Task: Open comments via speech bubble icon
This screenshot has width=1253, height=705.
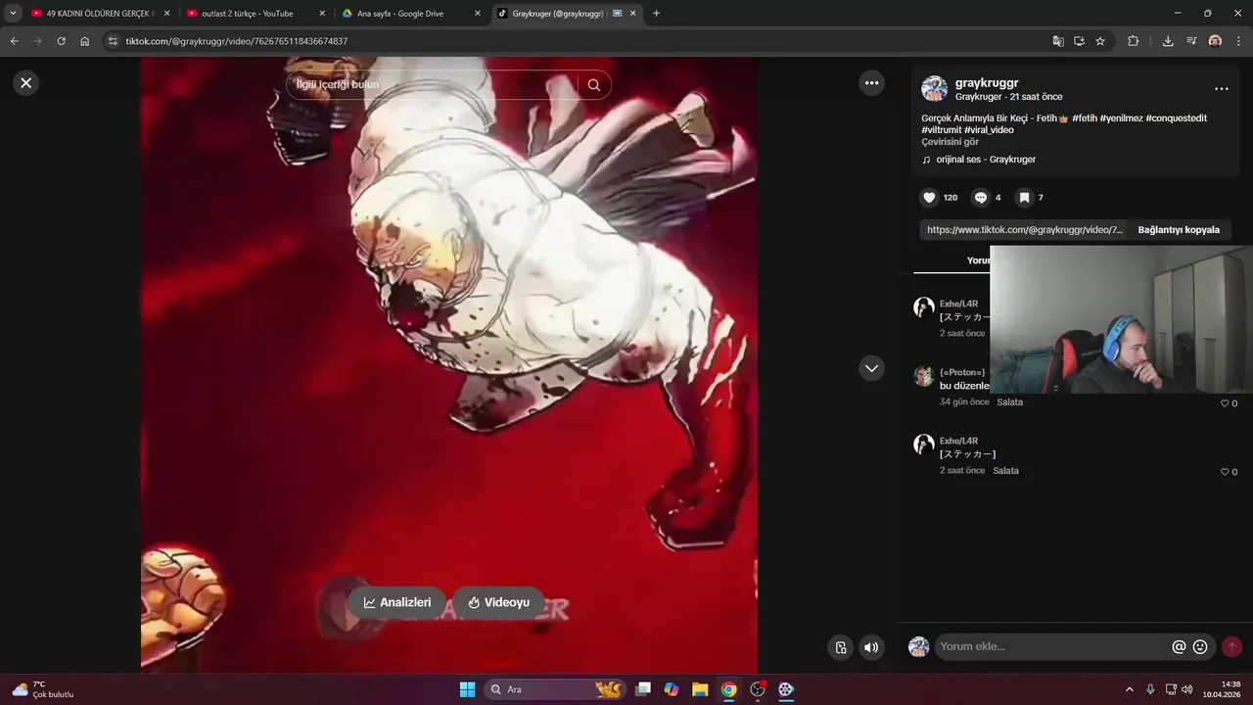Action: (980, 198)
